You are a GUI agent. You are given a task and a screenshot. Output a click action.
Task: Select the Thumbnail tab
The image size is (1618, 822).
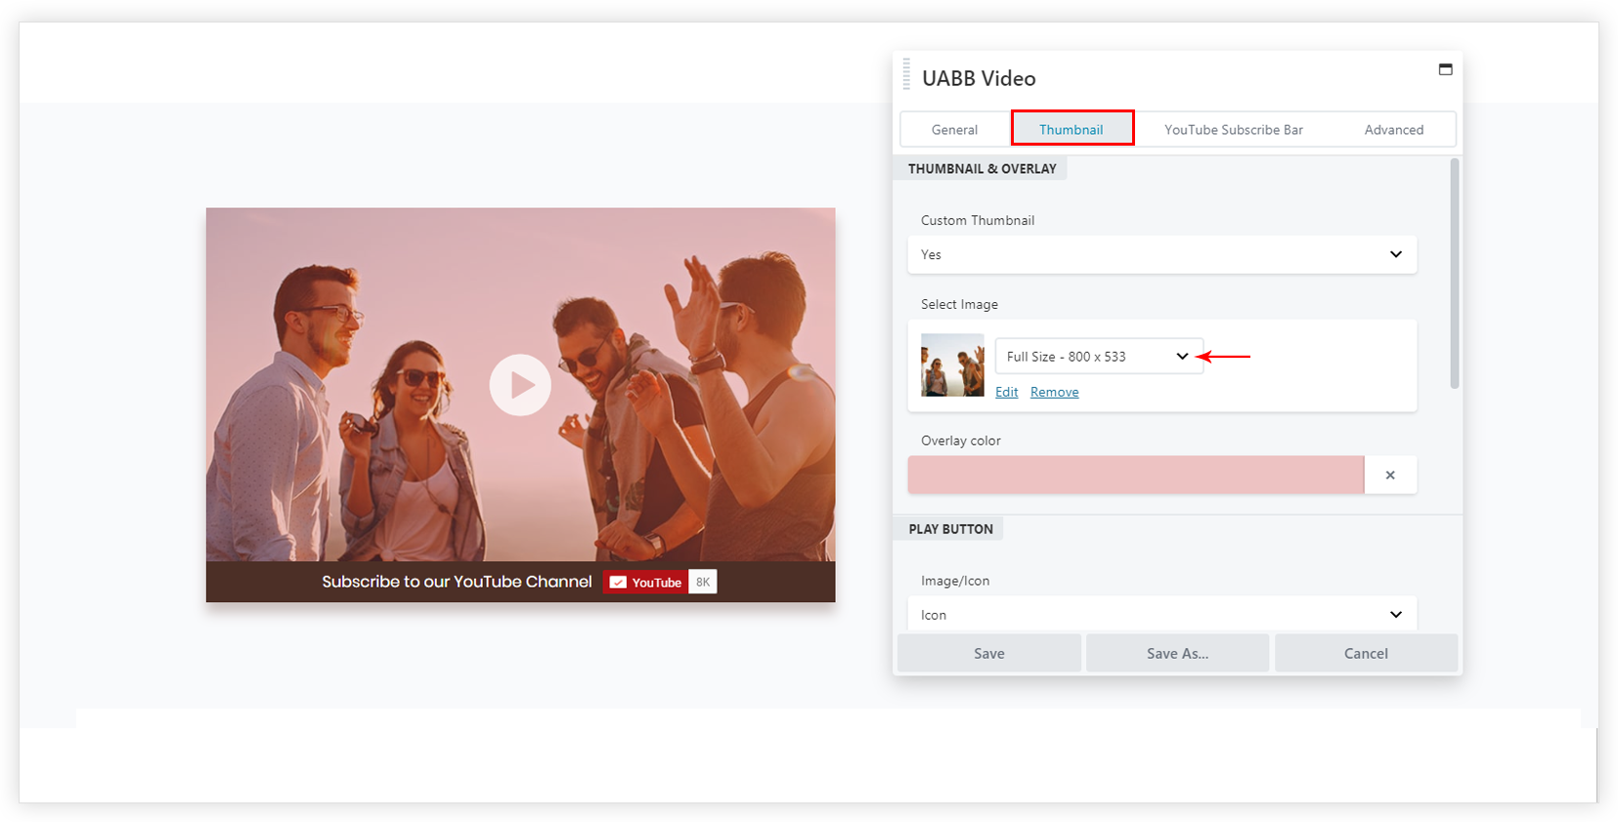coord(1071,129)
